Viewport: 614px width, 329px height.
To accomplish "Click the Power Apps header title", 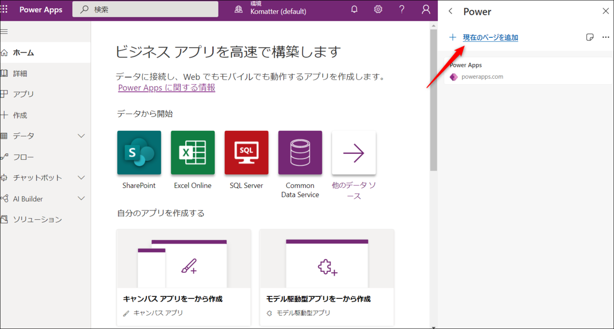I will (41, 10).
